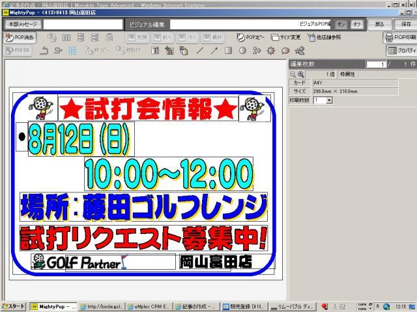Viewport: 417px width, 312px height.
Task: Click 枠貼付 frame paste
Action: pos(128,51)
